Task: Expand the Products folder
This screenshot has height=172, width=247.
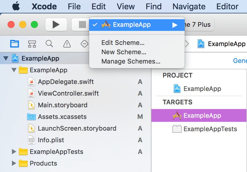Action: [x=14, y=163]
